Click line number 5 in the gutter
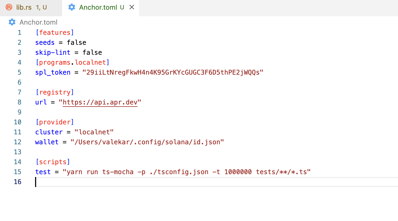 coord(19,72)
